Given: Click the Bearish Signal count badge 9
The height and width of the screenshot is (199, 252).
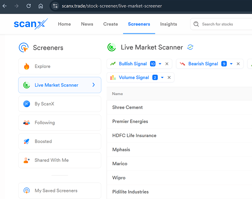Looking at the screenshot, I should pyautogui.click(x=224, y=64).
